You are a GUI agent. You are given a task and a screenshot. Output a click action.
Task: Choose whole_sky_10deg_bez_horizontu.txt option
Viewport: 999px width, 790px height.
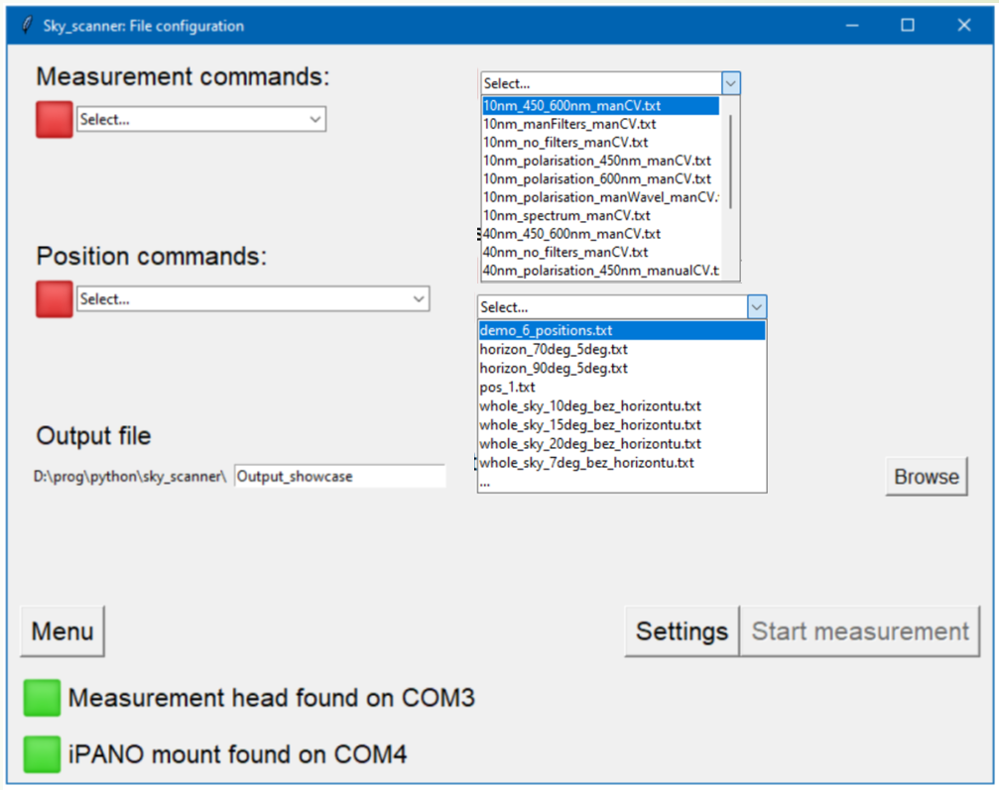(590, 405)
